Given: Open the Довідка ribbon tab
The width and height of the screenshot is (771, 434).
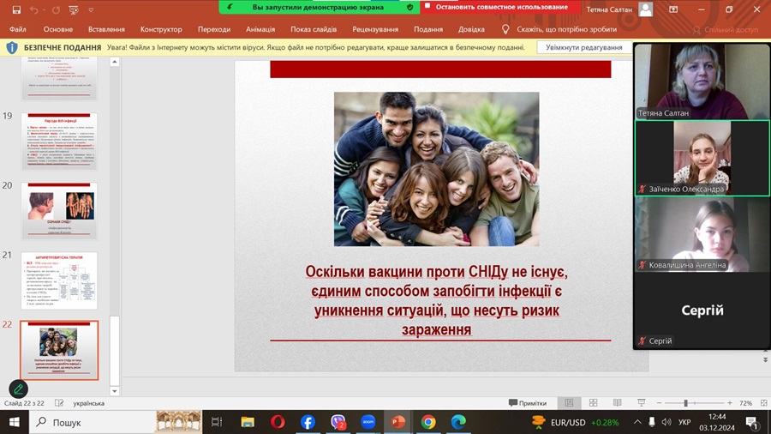Looking at the screenshot, I should pos(471,29).
